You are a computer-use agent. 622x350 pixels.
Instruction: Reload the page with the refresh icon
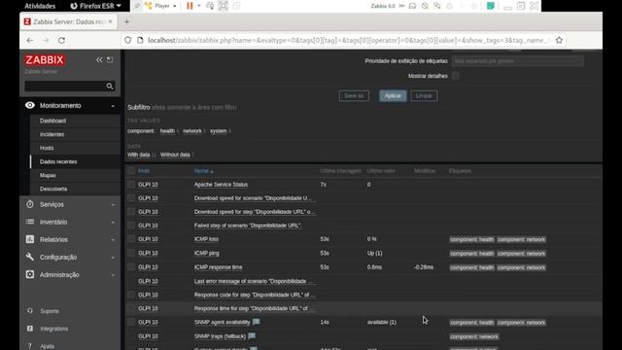(x=61, y=41)
